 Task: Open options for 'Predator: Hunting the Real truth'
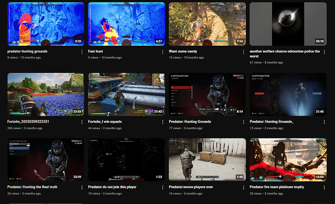pos(82,187)
